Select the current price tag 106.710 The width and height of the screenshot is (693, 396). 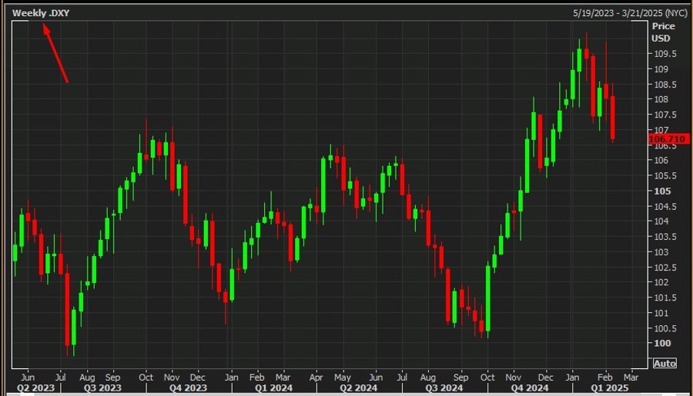[x=668, y=139]
